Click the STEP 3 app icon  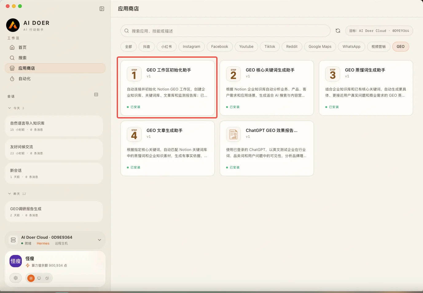coord(333,74)
